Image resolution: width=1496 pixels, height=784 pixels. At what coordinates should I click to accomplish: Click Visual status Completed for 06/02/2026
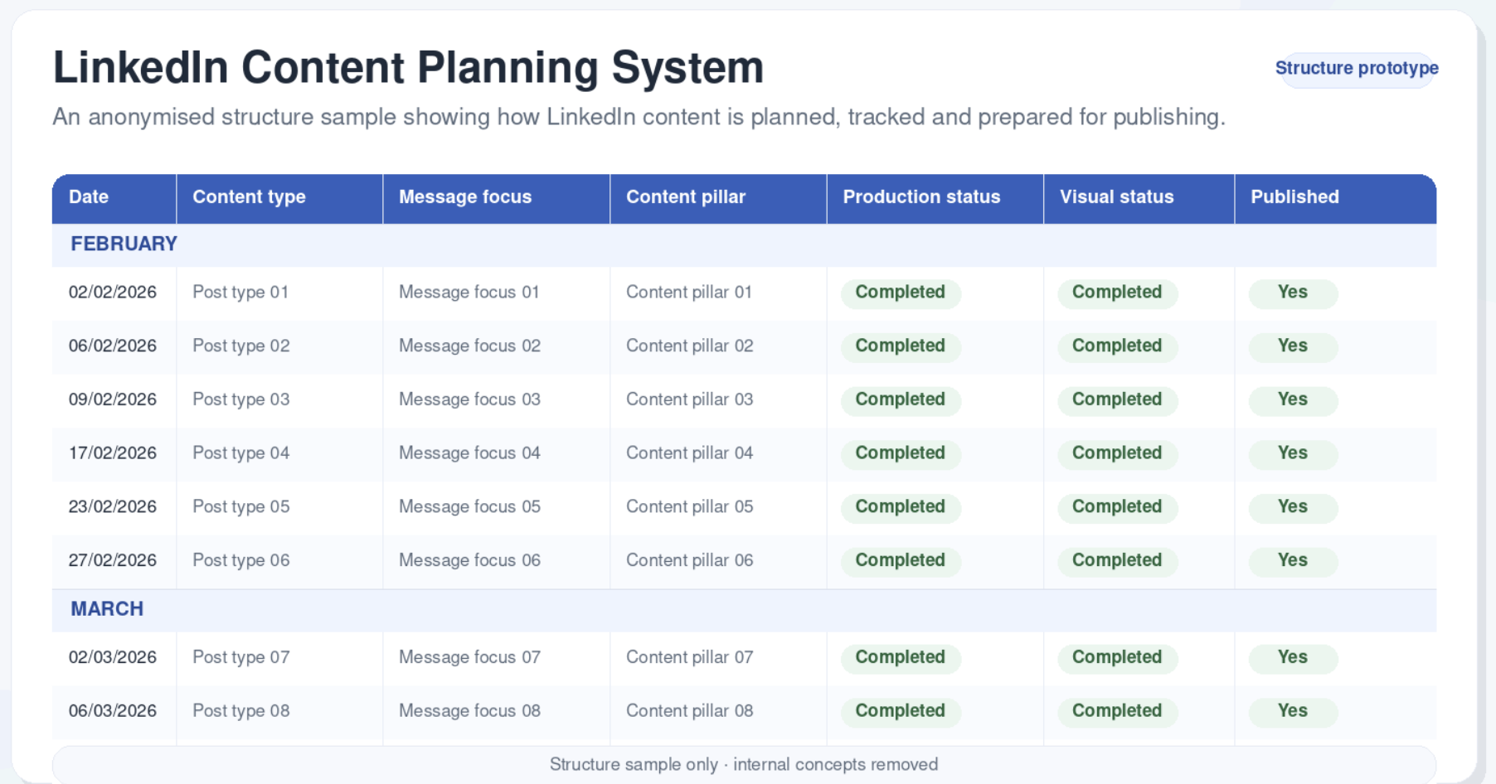1117,347
